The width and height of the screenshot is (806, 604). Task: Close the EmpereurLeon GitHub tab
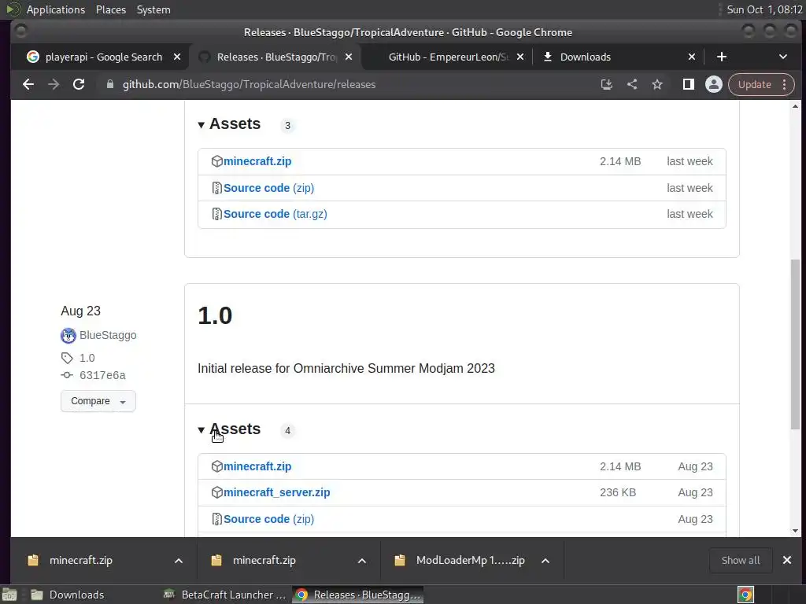tap(520, 57)
